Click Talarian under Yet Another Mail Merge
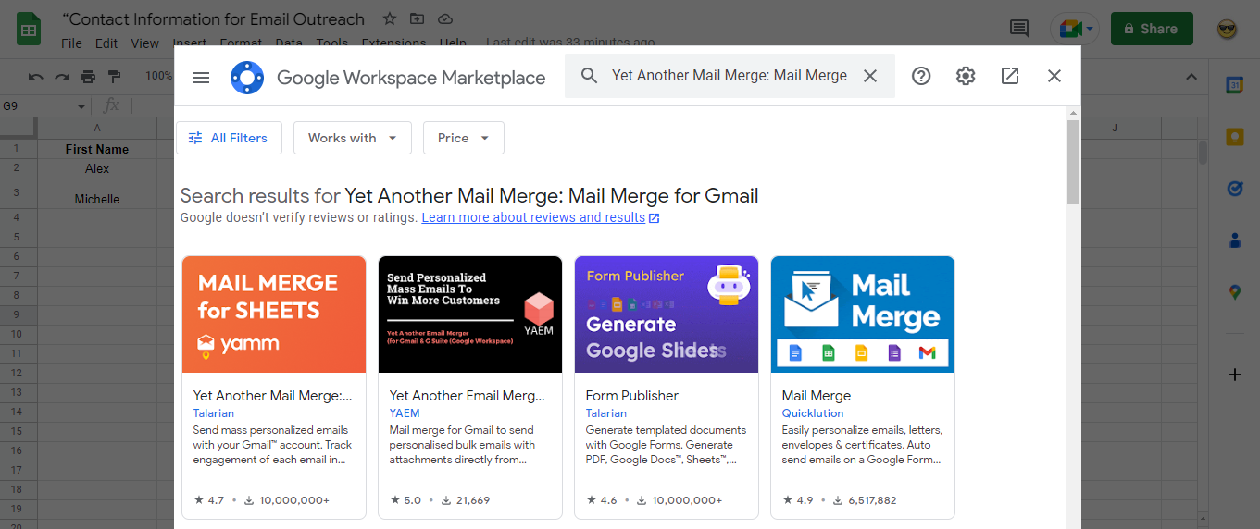Image resolution: width=1260 pixels, height=529 pixels. tap(214, 413)
